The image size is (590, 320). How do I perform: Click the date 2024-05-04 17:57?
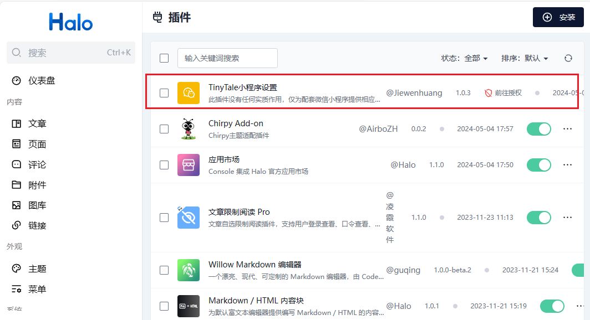[485, 129]
